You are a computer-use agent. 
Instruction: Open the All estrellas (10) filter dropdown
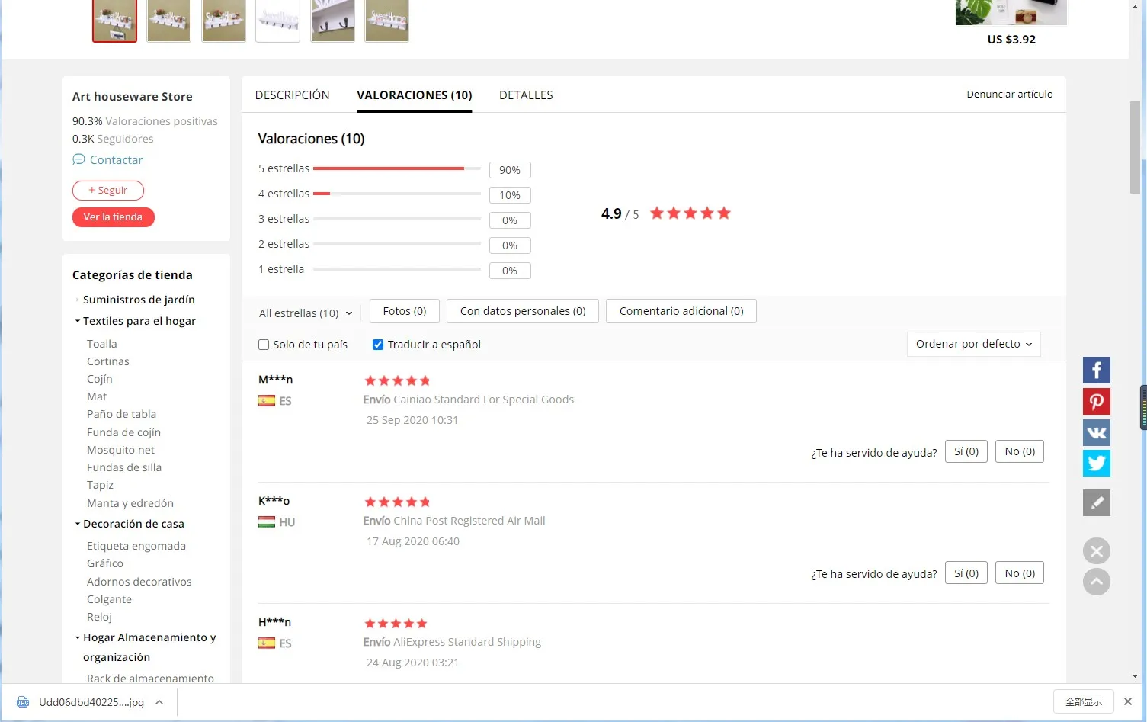click(x=306, y=313)
